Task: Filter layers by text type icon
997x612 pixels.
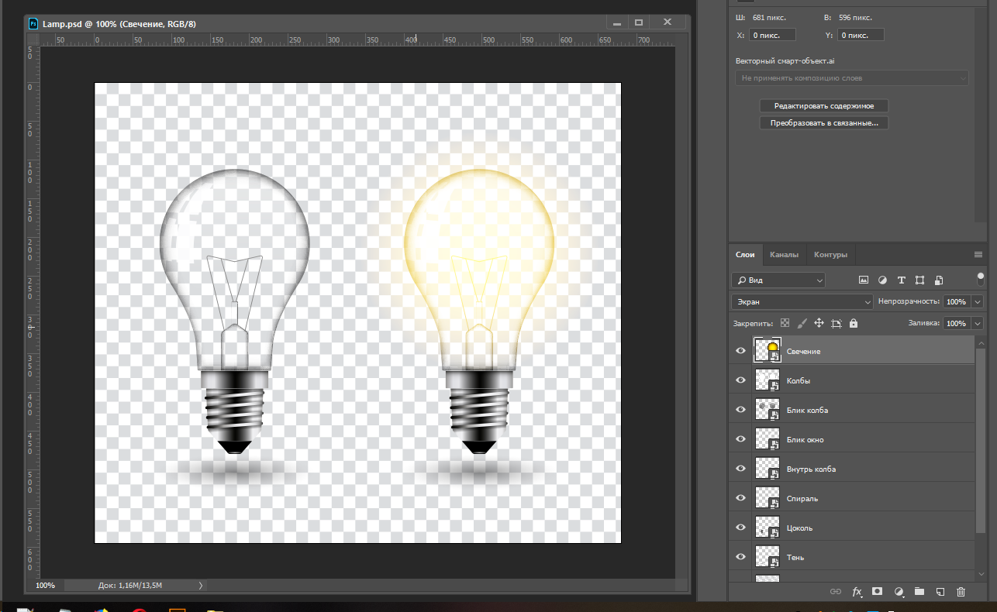Action: click(901, 280)
